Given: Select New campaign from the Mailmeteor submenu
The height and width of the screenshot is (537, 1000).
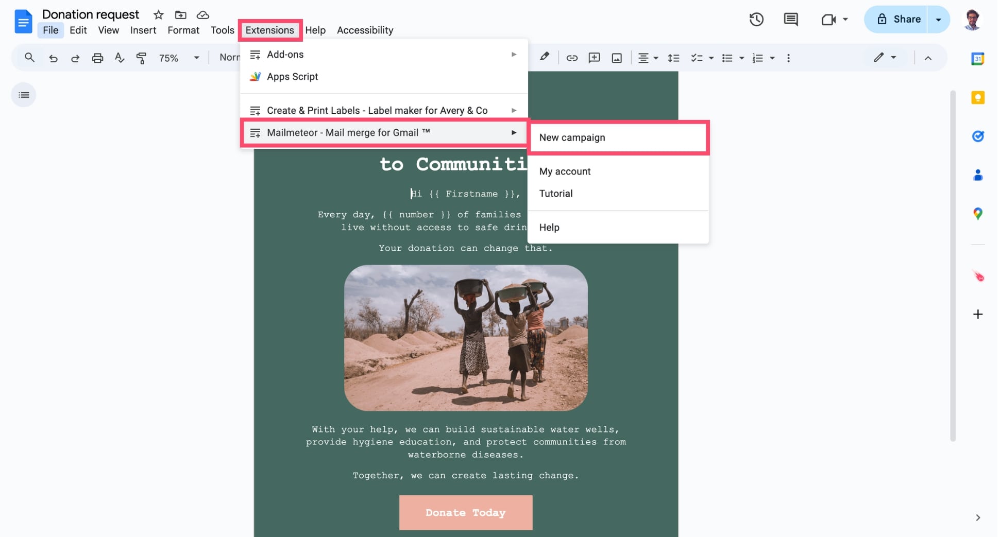Looking at the screenshot, I should (x=572, y=137).
